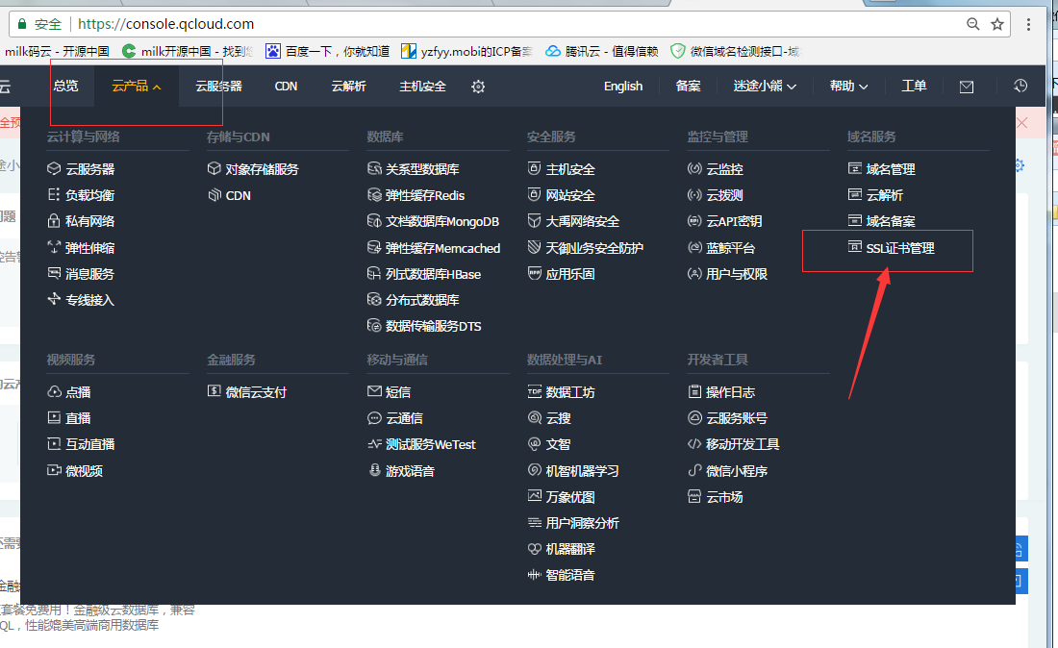The image size is (1058, 648).
Task: Click the 操作日志 icon
Action: [x=694, y=391]
